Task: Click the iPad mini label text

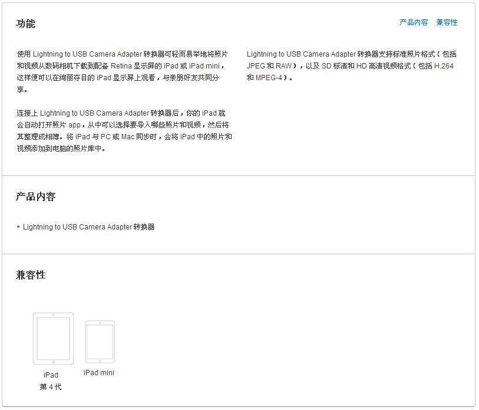Action: tap(98, 373)
